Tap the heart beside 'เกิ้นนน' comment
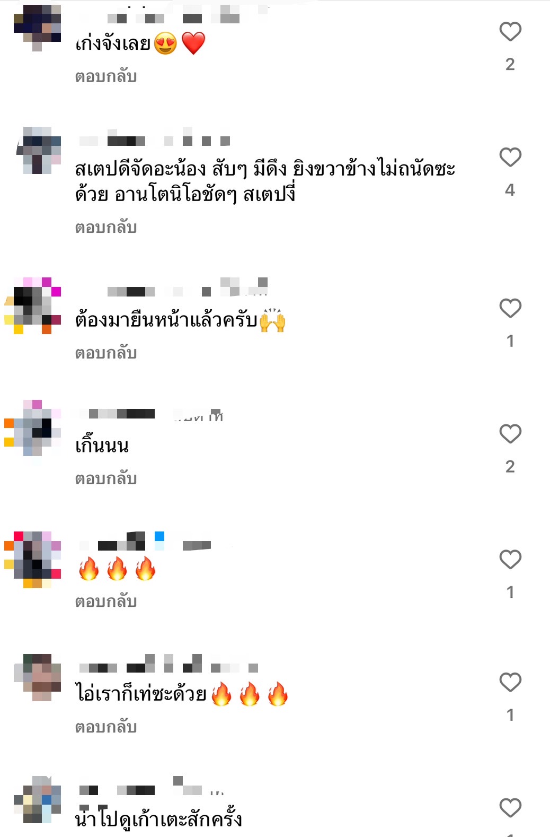Viewport: 550px width, 837px height. [510, 433]
